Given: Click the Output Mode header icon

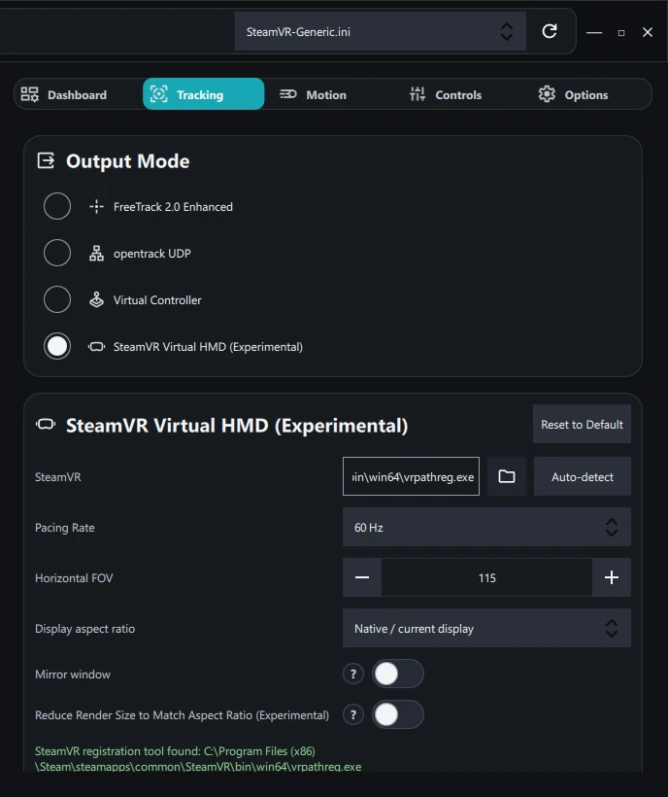Looking at the screenshot, I should point(46,160).
